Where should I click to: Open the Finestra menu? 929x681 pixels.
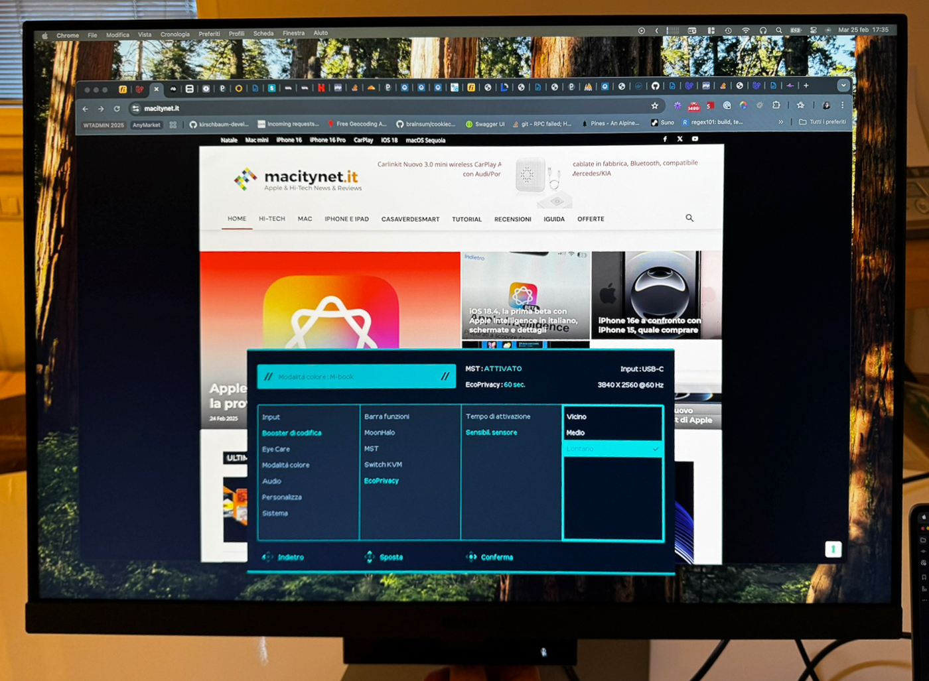293,33
